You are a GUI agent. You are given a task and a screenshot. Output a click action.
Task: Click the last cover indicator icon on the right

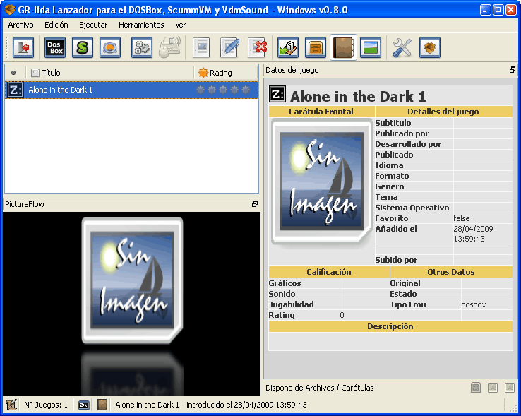(x=510, y=388)
